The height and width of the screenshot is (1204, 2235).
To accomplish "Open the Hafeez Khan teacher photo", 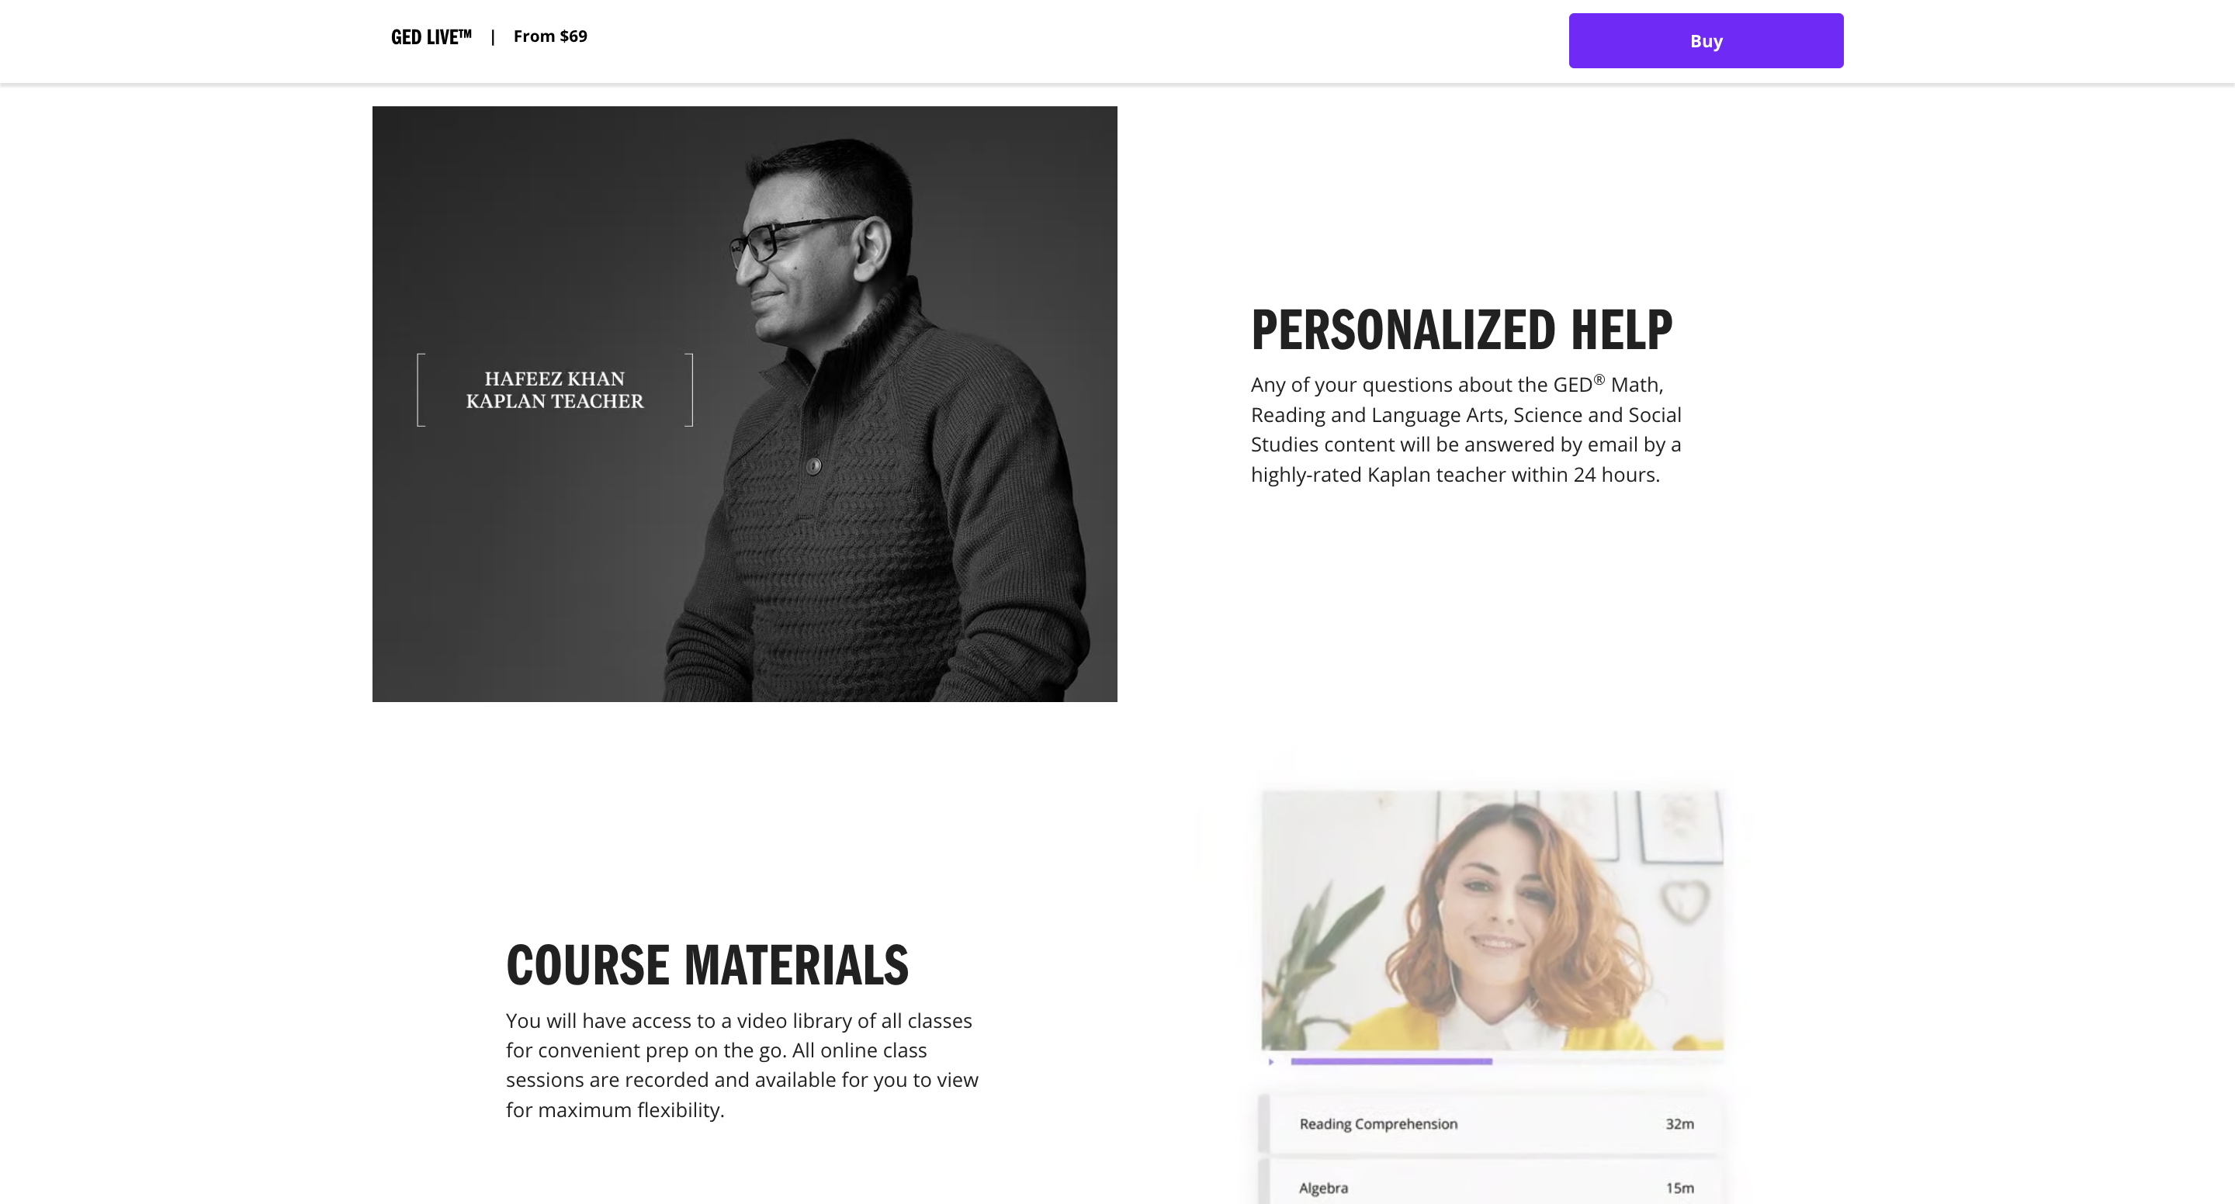I will (744, 404).
